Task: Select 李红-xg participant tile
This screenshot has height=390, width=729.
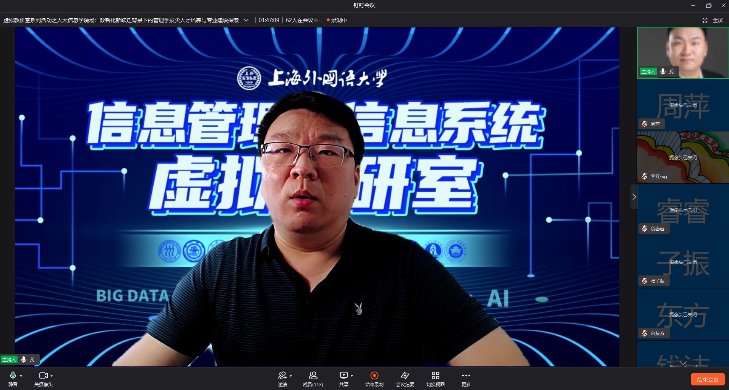Action: tap(682, 157)
